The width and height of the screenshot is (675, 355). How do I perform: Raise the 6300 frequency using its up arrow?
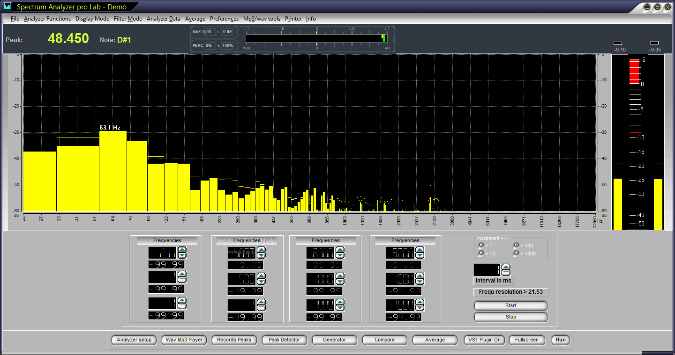(340, 250)
